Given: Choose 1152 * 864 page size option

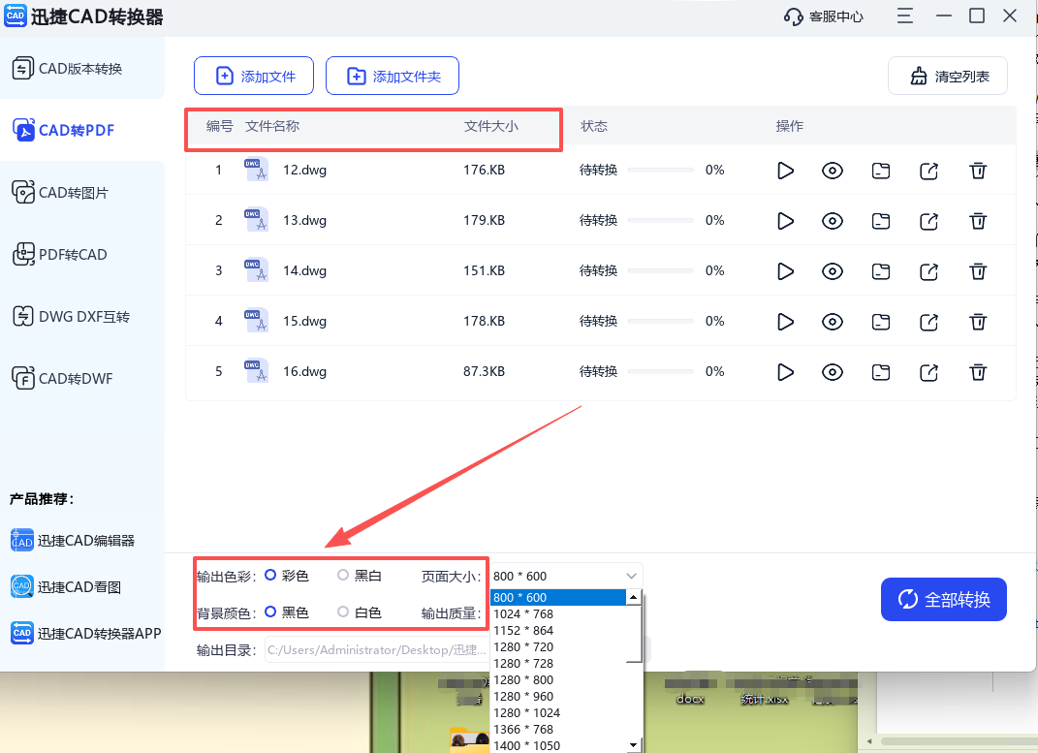Looking at the screenshot, I should pos(558,631).
